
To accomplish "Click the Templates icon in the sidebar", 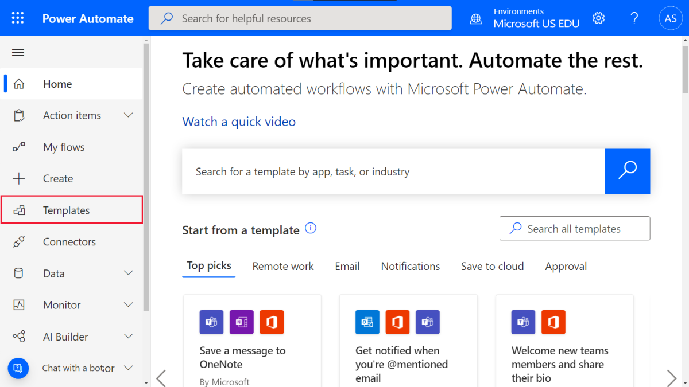I will 19,210.
